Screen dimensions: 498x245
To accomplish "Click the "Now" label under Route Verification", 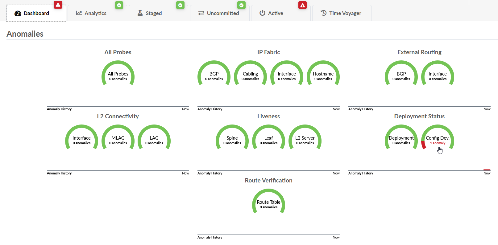I will click(x=336, y=237).
